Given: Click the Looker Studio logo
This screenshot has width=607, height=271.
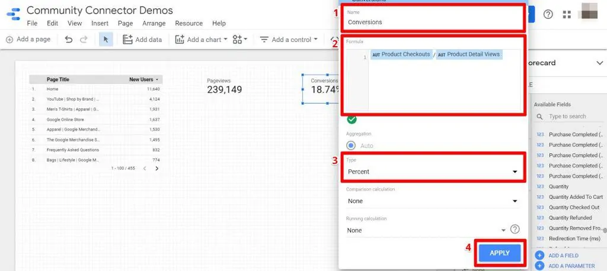Looking at the screenshot, I should click(x=13, y=14).
